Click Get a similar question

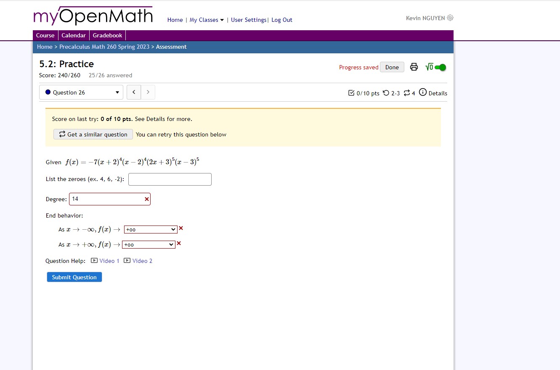93,134
